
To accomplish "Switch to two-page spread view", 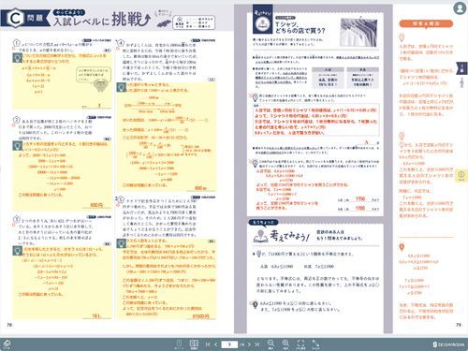I will tap(194, 344).
